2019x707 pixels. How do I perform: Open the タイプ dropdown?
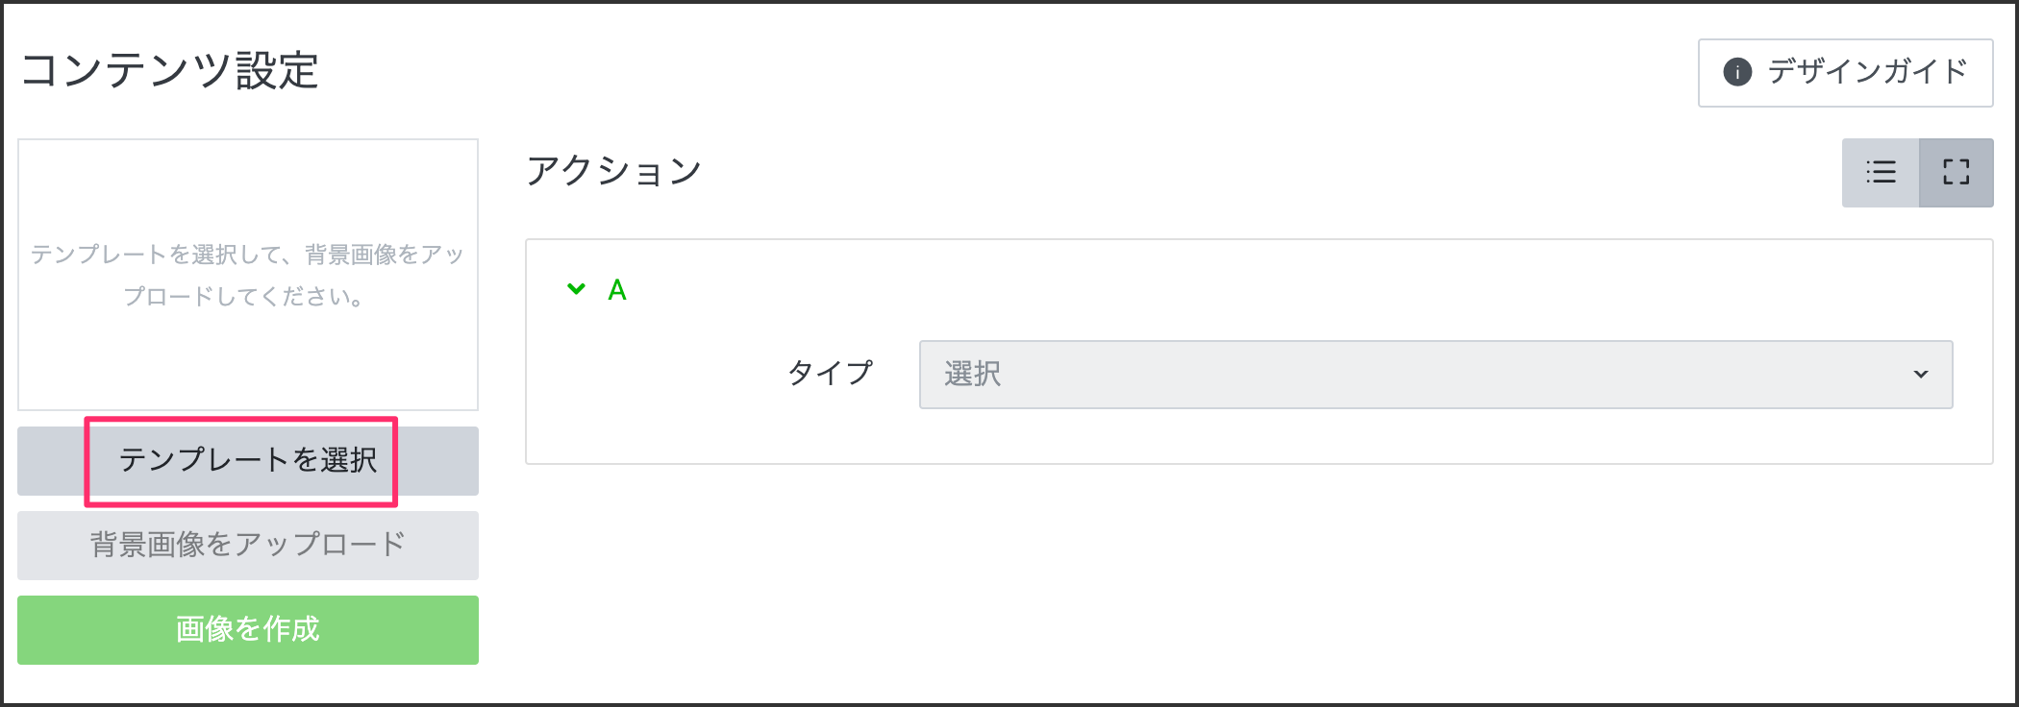[1434, 374]
